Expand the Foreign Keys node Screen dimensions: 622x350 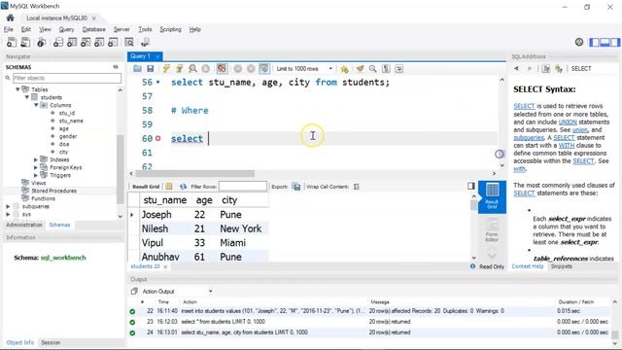[36, 167]
